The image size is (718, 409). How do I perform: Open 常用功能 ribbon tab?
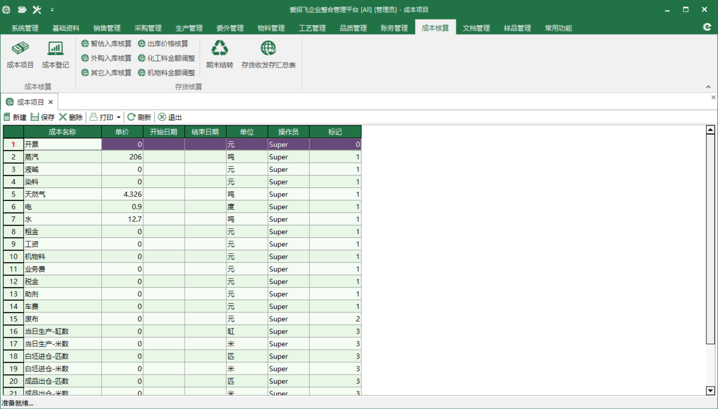click(x=558, y=28)
